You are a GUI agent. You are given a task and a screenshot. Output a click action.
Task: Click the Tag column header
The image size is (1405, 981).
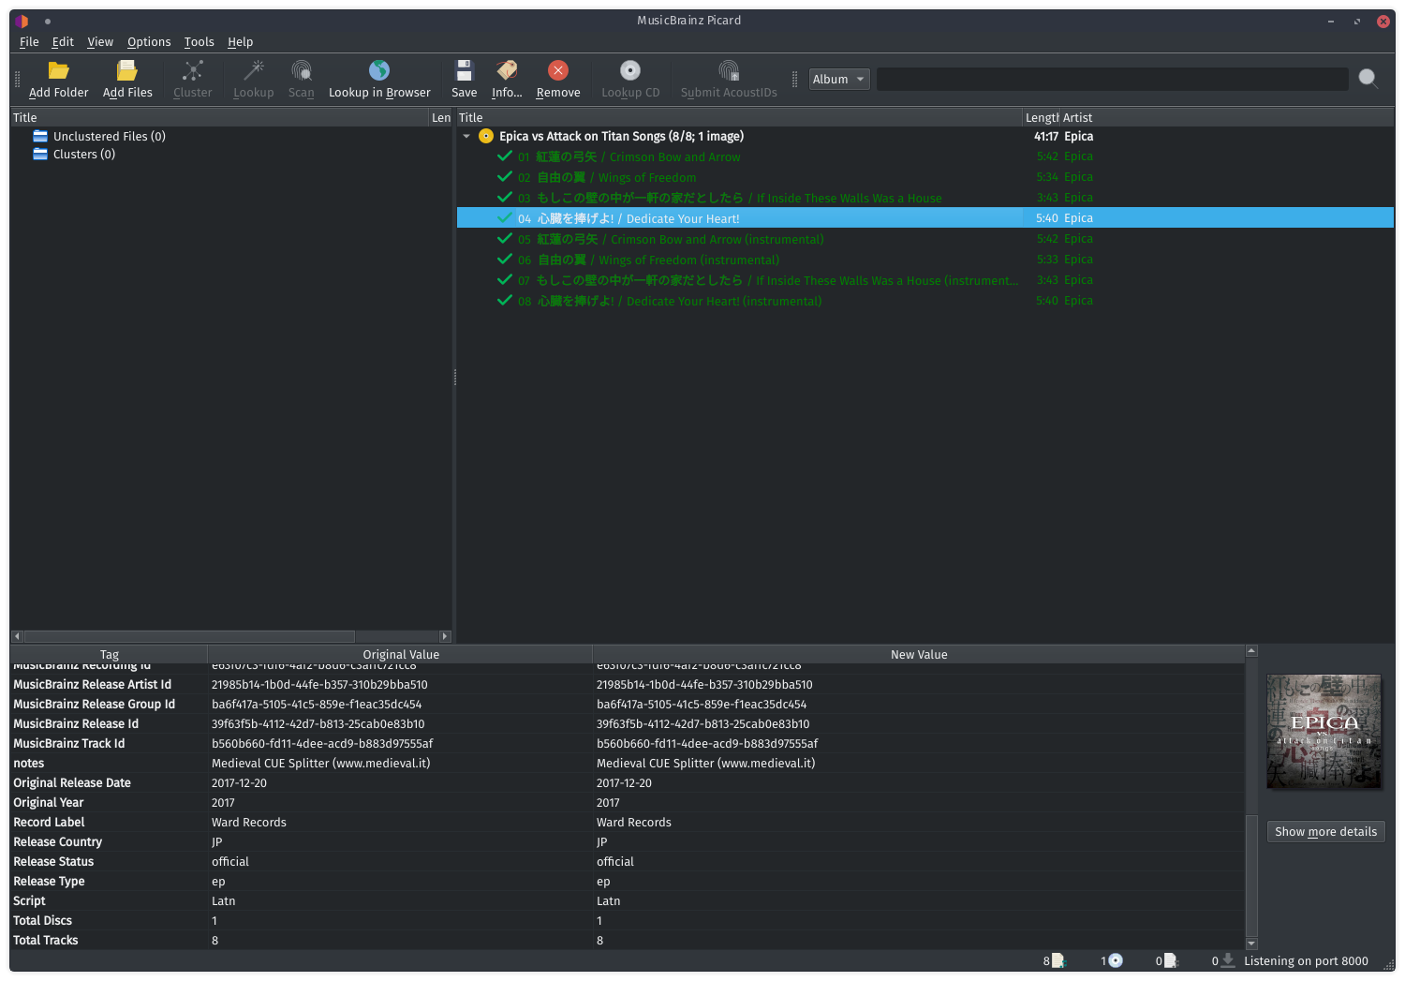tap(109, 654)
